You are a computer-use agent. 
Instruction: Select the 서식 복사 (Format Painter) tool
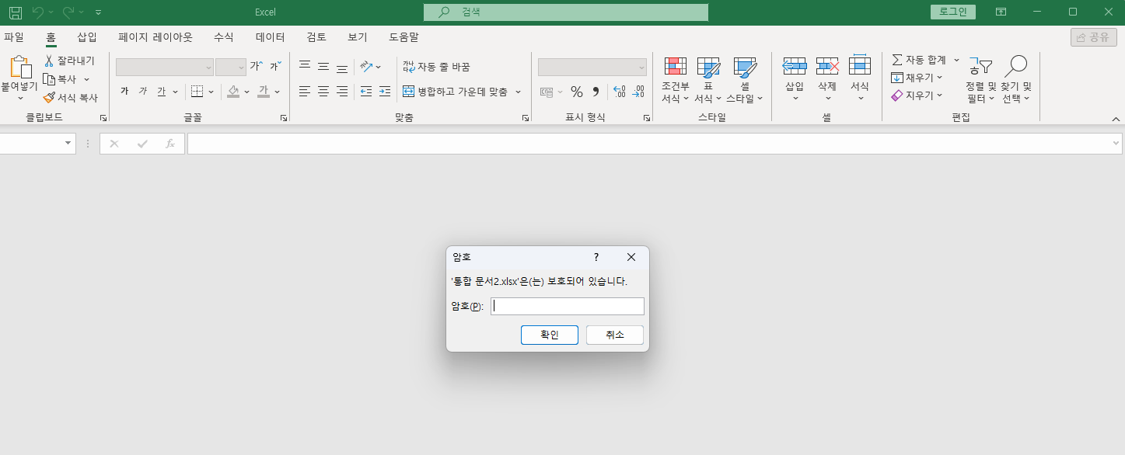tap(70, 97)
